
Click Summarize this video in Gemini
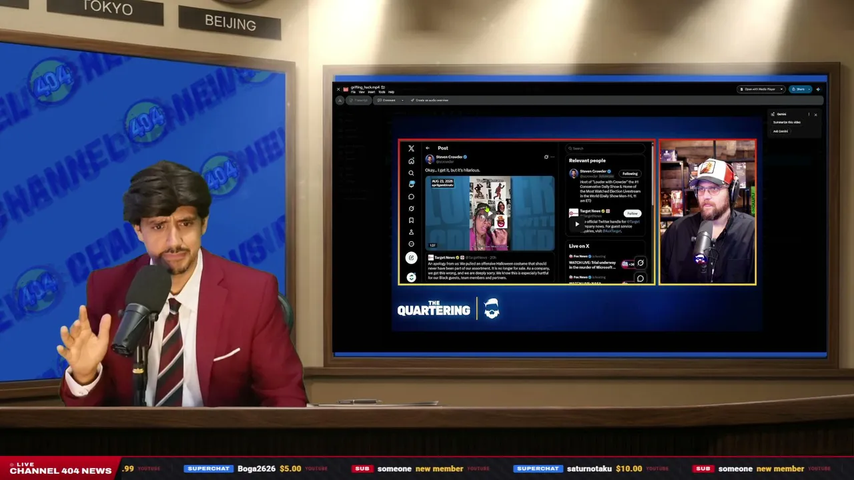(787, 123)
